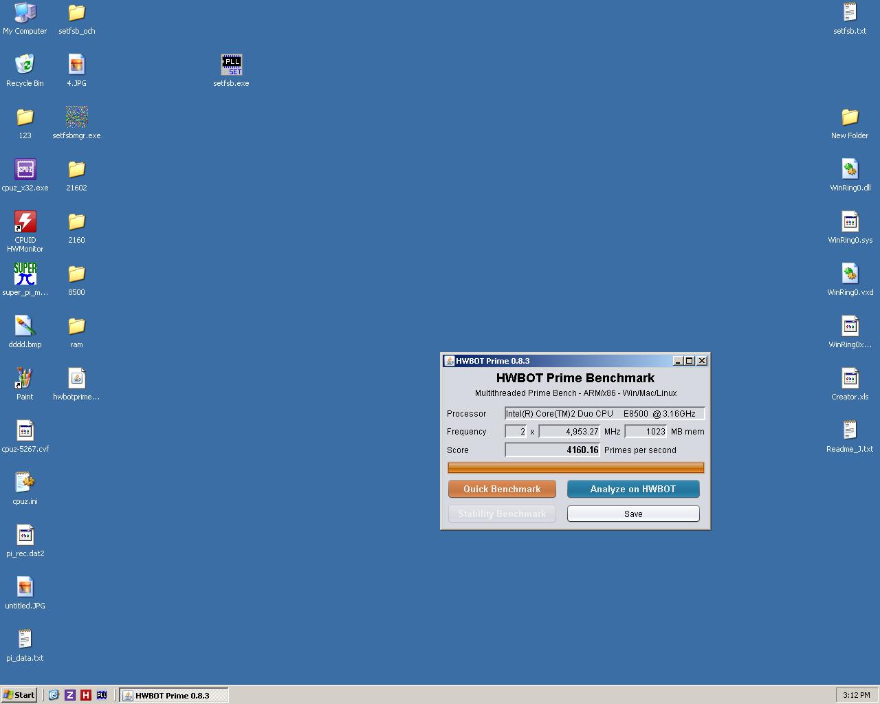The height and width of the screenshot is (704, 880).
Task: Click Analyze on HWBOT button
Action: pyautogui.click(x=633, y=489)
